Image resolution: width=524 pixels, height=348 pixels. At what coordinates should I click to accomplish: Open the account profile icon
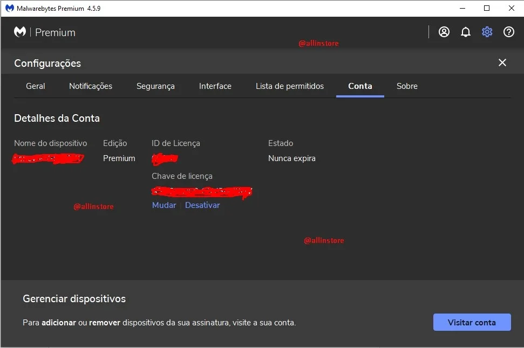(x=444, y=32)
